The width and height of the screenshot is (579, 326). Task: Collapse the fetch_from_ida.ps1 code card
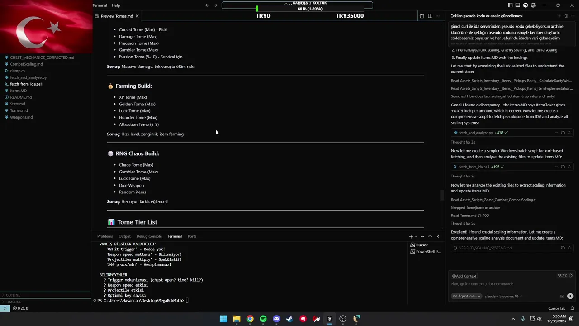tap(570, 167)
